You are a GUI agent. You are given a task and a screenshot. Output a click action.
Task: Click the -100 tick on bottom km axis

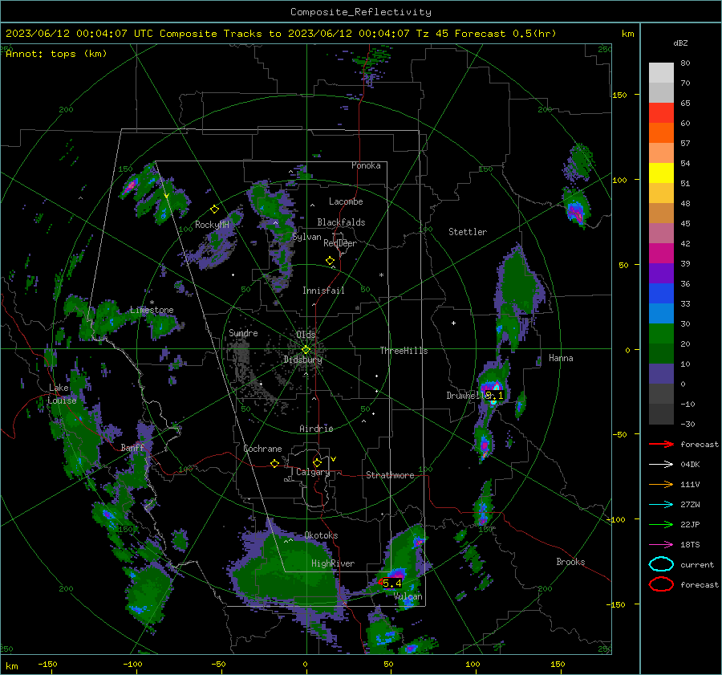click(x=132, y=664)
